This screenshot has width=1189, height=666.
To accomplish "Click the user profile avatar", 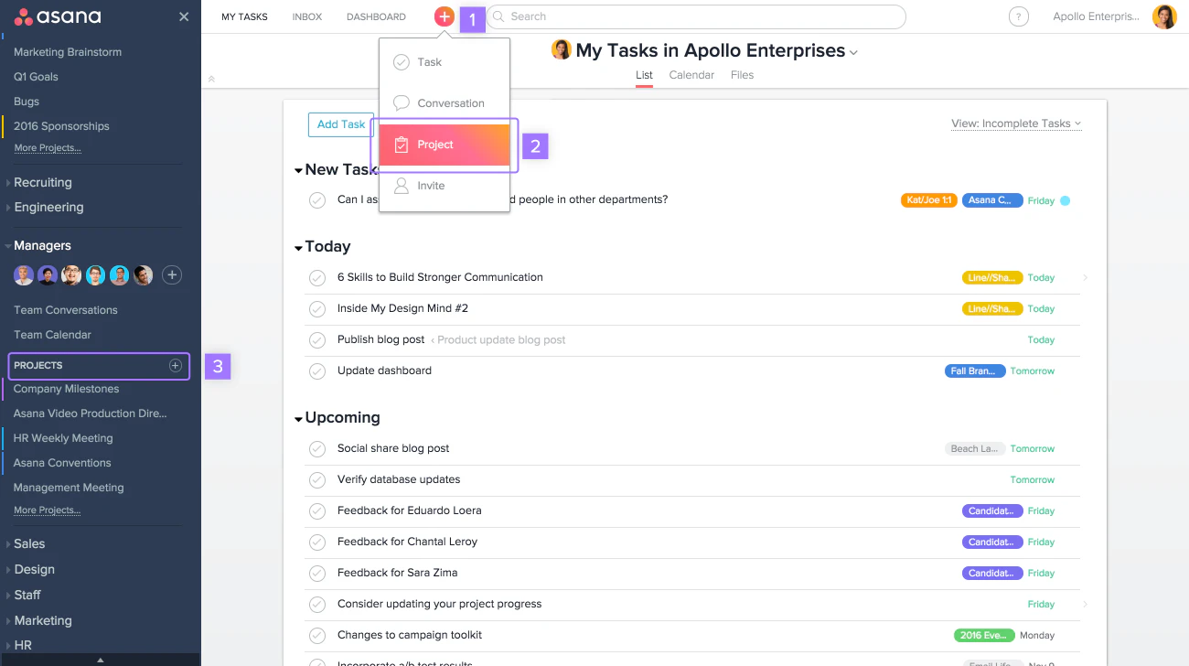I will pyautogui.click(x=1164, y=16).
